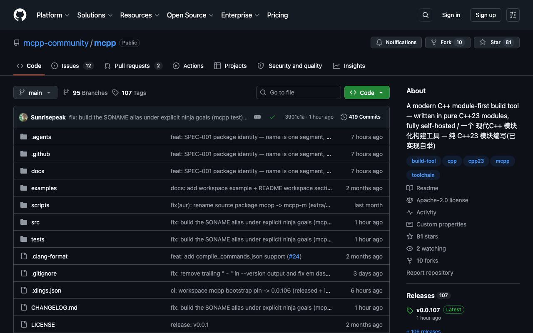Click the fork icon beside 10 forks

(x=410, y=261)
